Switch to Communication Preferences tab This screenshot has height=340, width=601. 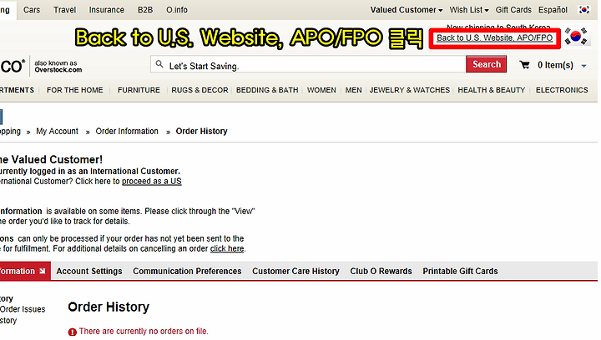point(187,271)
